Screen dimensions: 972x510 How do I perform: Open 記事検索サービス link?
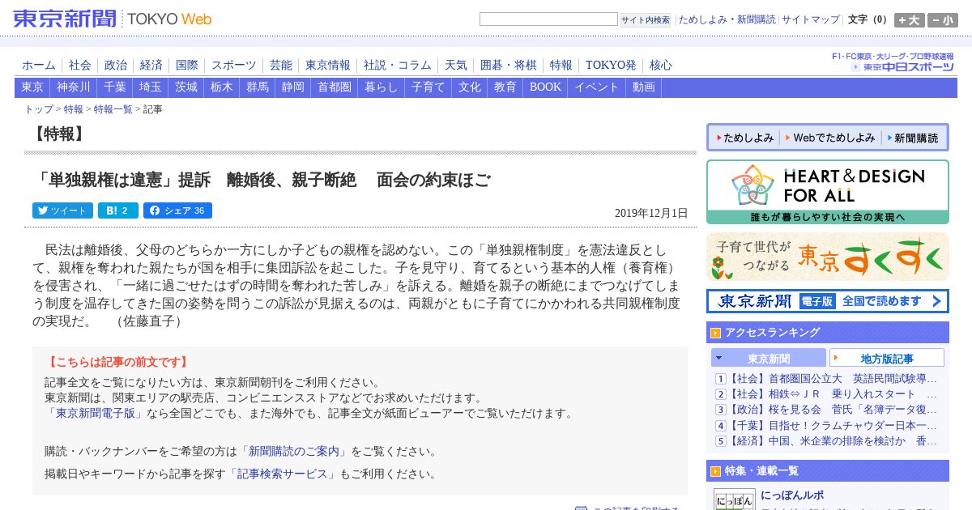coord(283,474)
